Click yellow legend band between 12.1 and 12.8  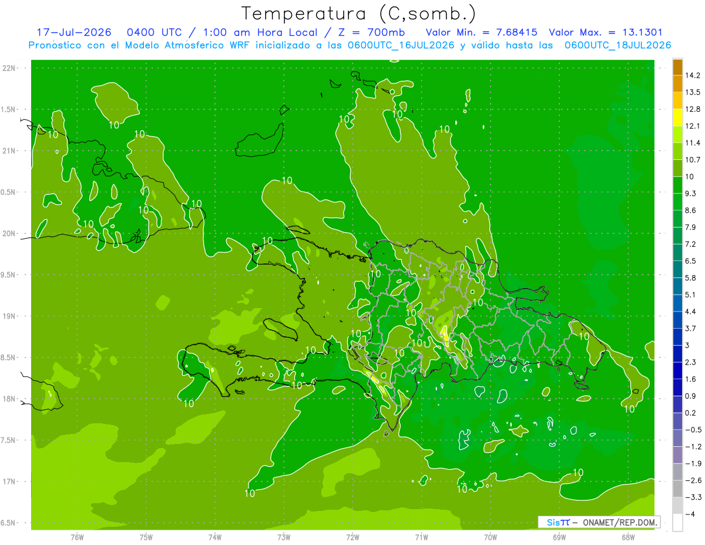coord(677,118)
